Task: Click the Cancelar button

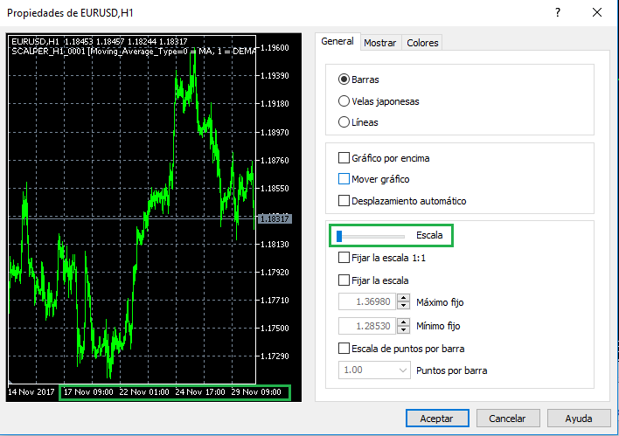Action: click(508, 419)
